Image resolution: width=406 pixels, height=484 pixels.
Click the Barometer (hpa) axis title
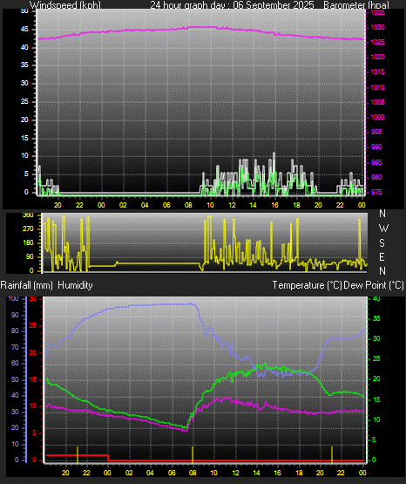click(356, 4)
